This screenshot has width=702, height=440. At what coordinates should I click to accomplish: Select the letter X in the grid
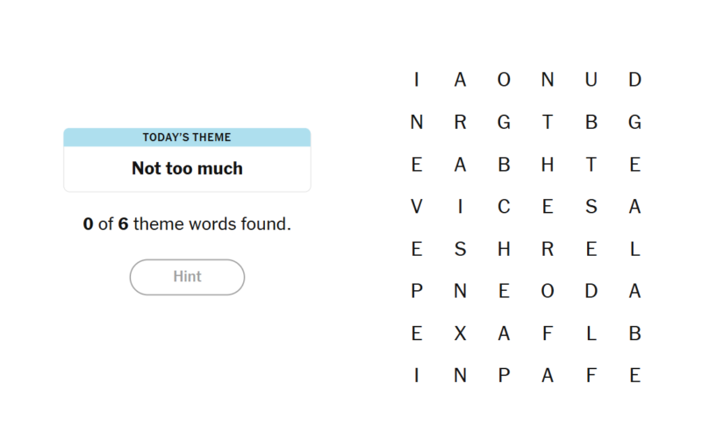point(460,334)
